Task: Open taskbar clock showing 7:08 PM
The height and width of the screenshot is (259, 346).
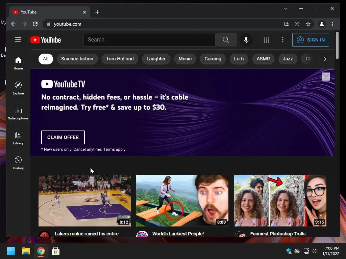Action: [331, 251]
